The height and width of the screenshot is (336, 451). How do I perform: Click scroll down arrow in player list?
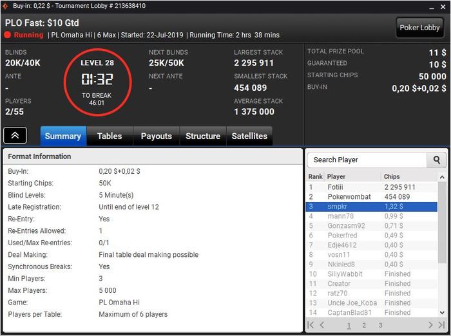point(442,312)
